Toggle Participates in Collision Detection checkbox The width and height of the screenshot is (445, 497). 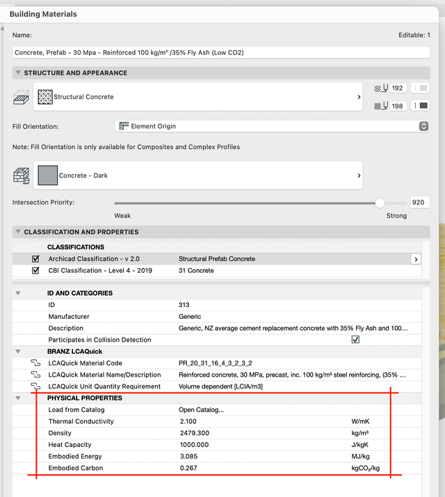click(355, 340)
